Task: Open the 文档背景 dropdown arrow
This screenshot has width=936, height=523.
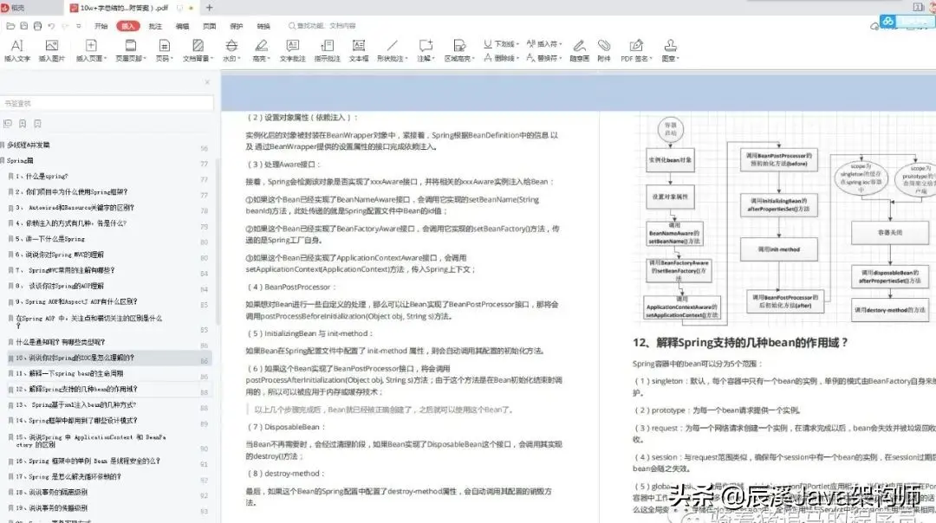Action: click(212, 58)
